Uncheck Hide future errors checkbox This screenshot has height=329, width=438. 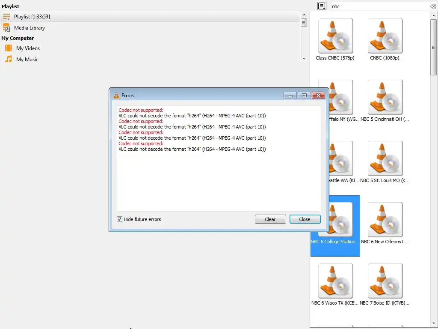(x=120, y=219)
